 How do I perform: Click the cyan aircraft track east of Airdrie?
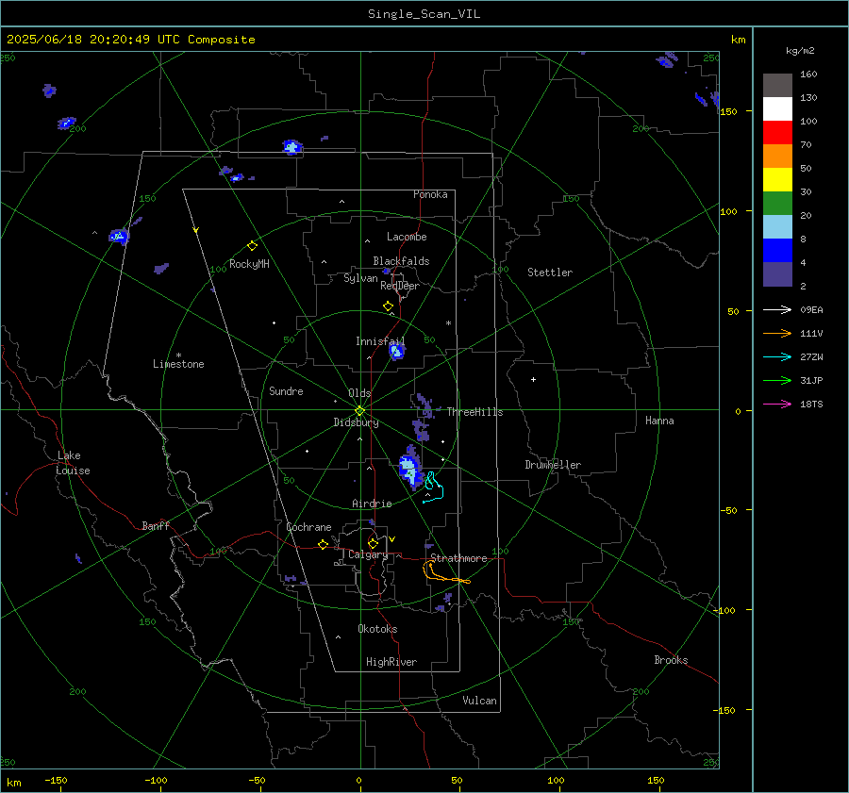coord(434,487)
